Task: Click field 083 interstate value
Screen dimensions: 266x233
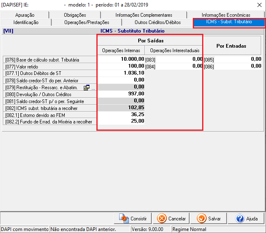Action: (x=179, y=59)
